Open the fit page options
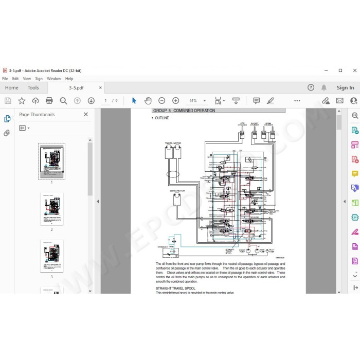Image resolution: width=360 pixels, height=360 pixels. click(x=220, y=101)
